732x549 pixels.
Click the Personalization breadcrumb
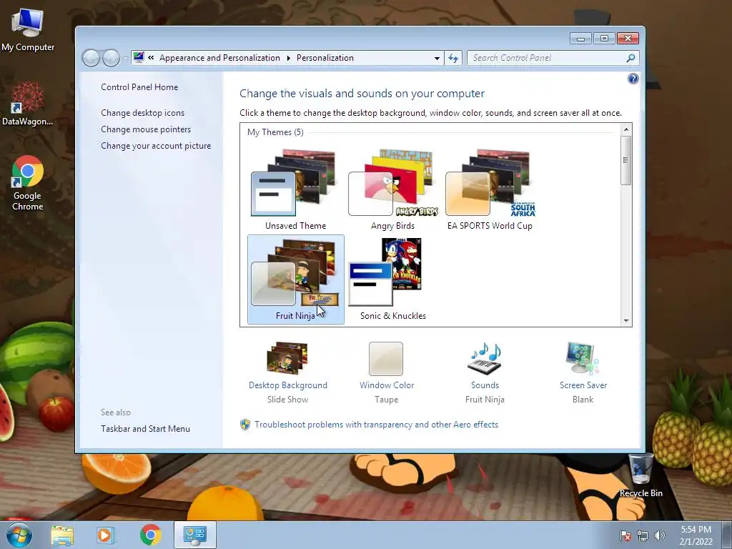[x=325, y=58]
